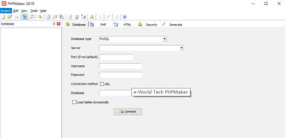Screen dimensions: 286x138
Task: Enable Load tables dynamically checkbox
Action: [x=74, y=102]
